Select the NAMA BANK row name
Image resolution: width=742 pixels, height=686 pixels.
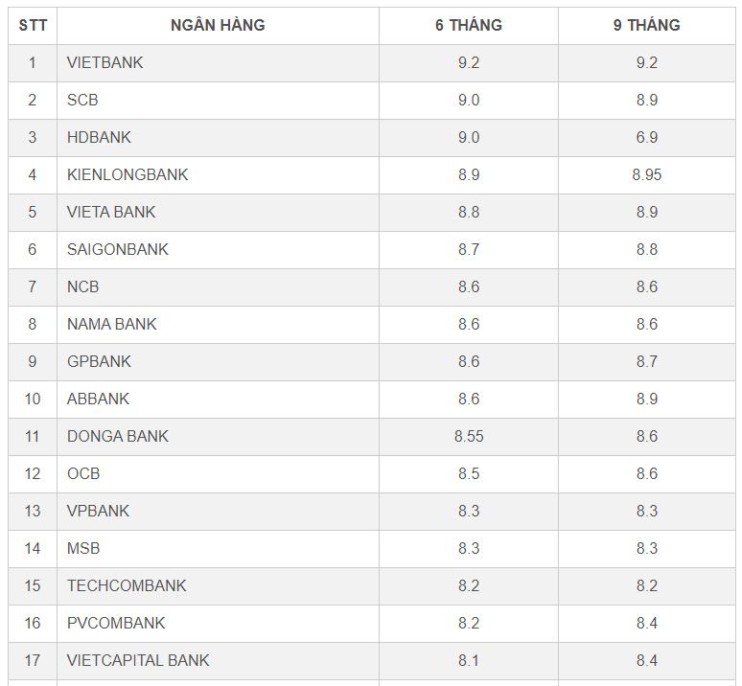click(x=112, y=325)
